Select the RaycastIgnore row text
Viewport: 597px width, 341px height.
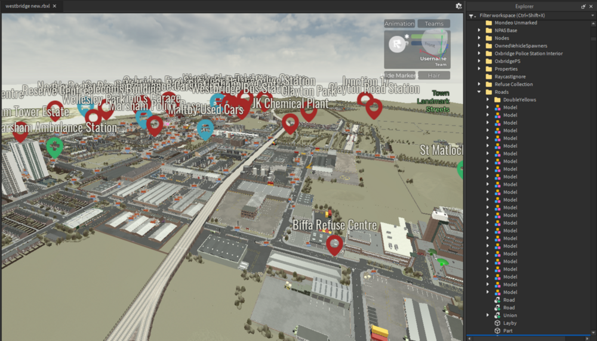click(x=510, y=76)
